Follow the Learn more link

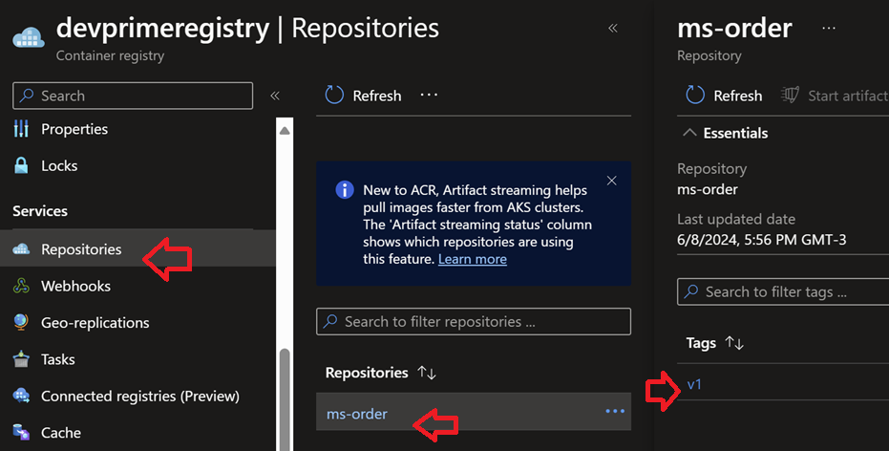tap(473, 259)
